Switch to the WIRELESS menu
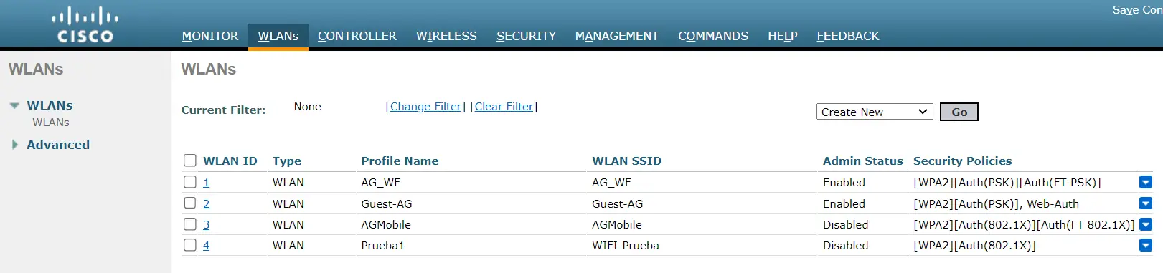The width and height of the screenshot is (1163, 273). point(446,36)
